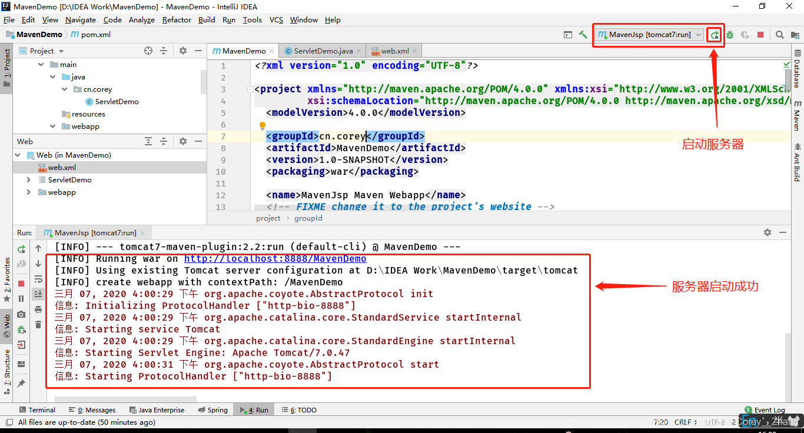The width and height of the screenshot is (804, 433).
Task: Print console output using printer icon
Action: pos(38,309)
